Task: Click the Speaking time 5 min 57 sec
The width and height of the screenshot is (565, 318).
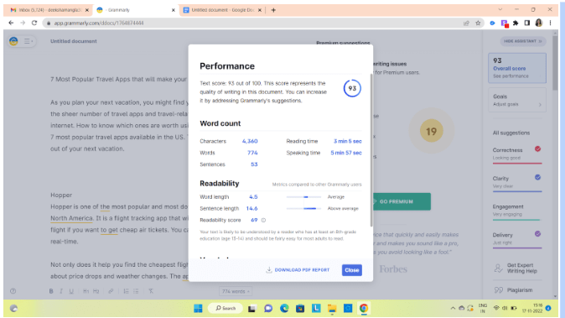Action: pyautogui.click(x=346, y=153)
